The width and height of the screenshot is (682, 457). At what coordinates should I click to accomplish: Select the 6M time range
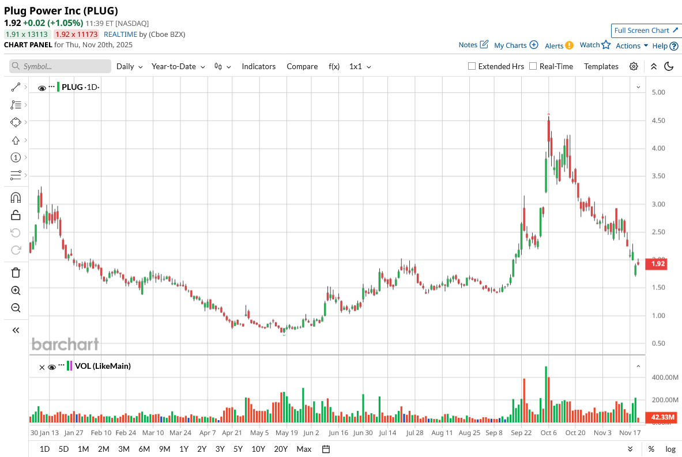[x=144, y=449]
